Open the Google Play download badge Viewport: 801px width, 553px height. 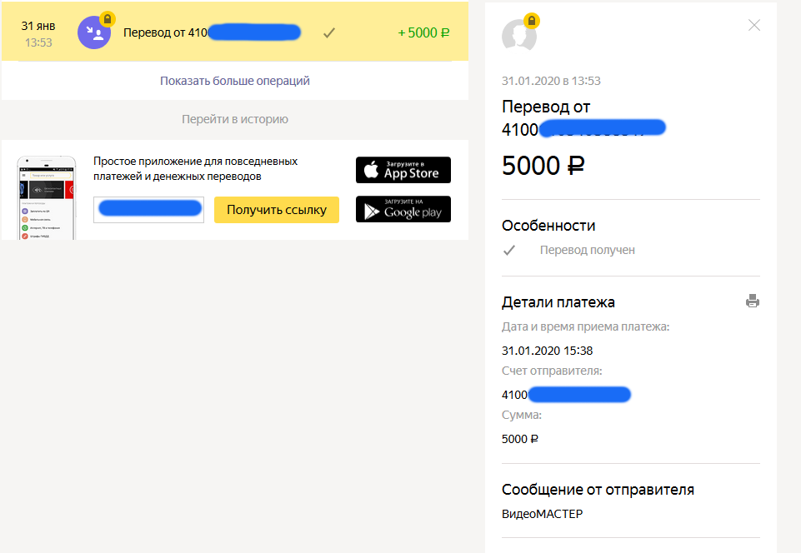click(403, 209)
